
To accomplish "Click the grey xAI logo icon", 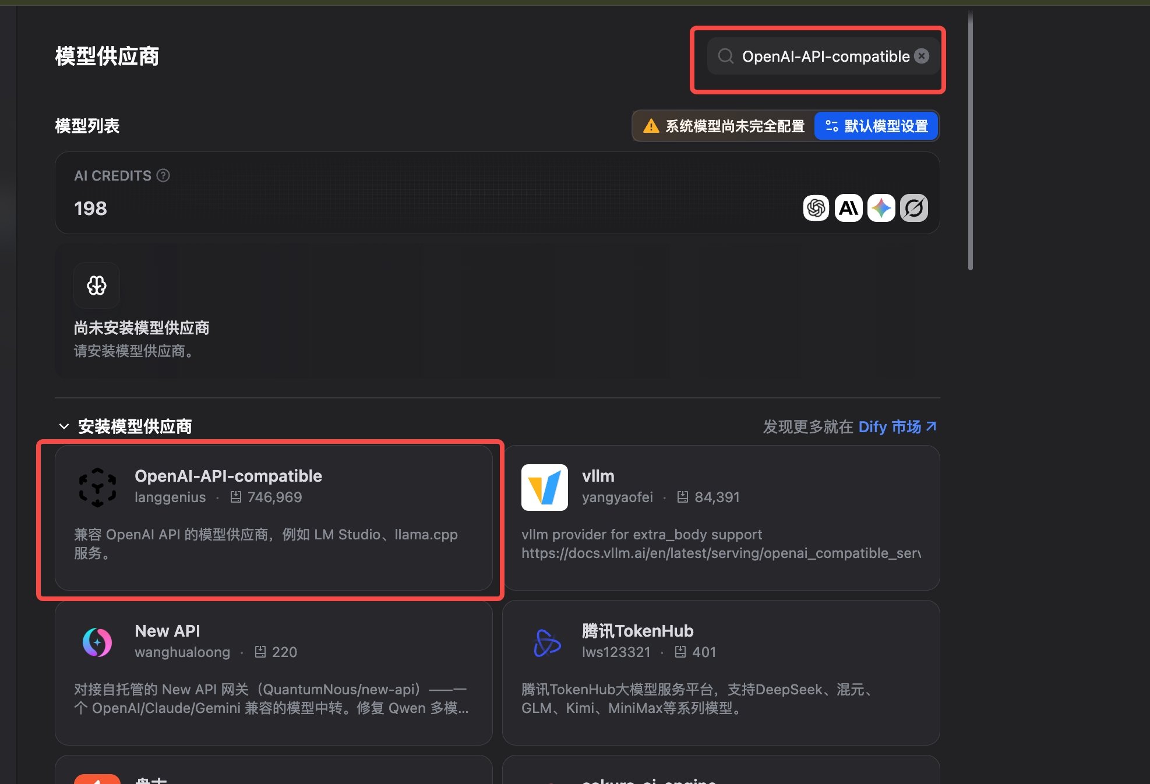I will point(913,208).
